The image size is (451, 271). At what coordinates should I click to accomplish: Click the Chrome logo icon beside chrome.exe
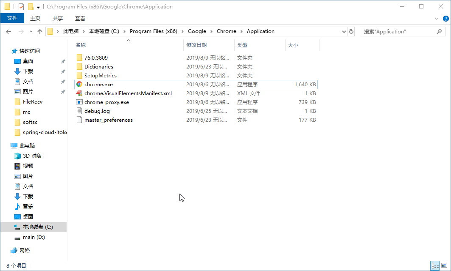click(x=79, y=84)
